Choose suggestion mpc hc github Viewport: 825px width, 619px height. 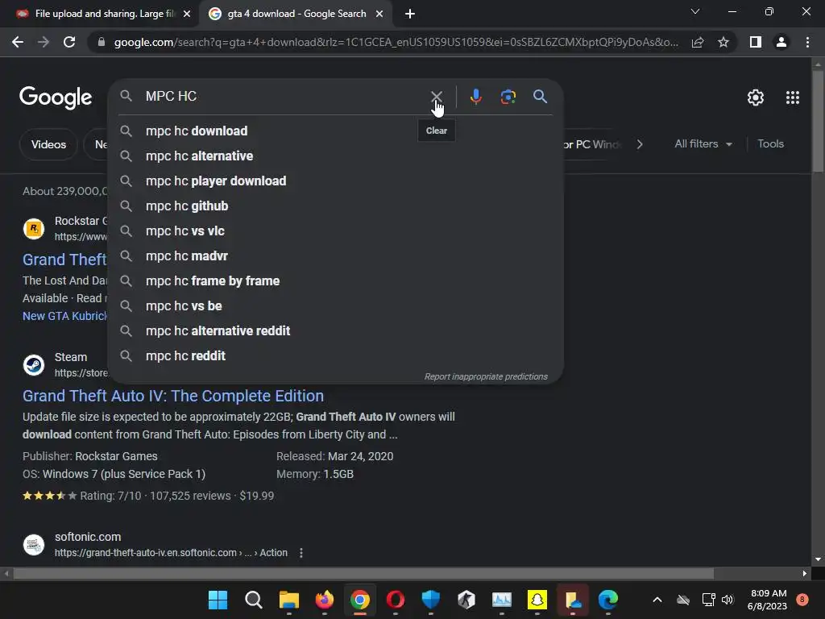[336, 206]
